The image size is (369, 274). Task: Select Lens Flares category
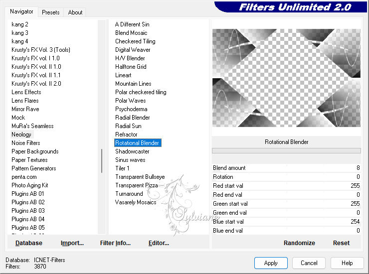click(25, 101)
